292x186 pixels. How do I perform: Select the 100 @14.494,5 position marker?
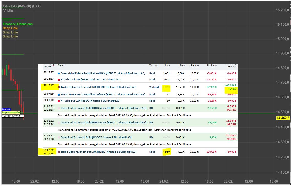tap(13, 116)
